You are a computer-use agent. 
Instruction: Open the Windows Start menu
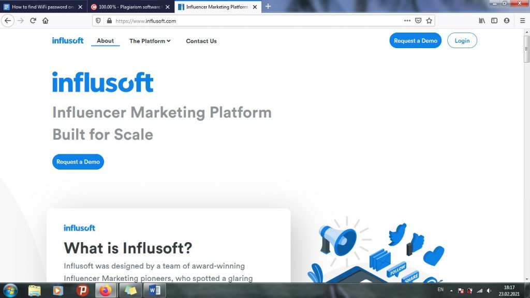click(10, 291)
